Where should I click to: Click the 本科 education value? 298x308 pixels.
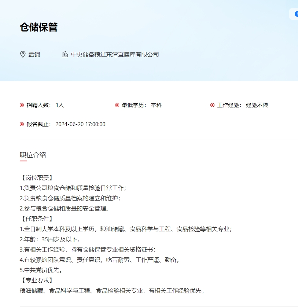tap(156, 105)
